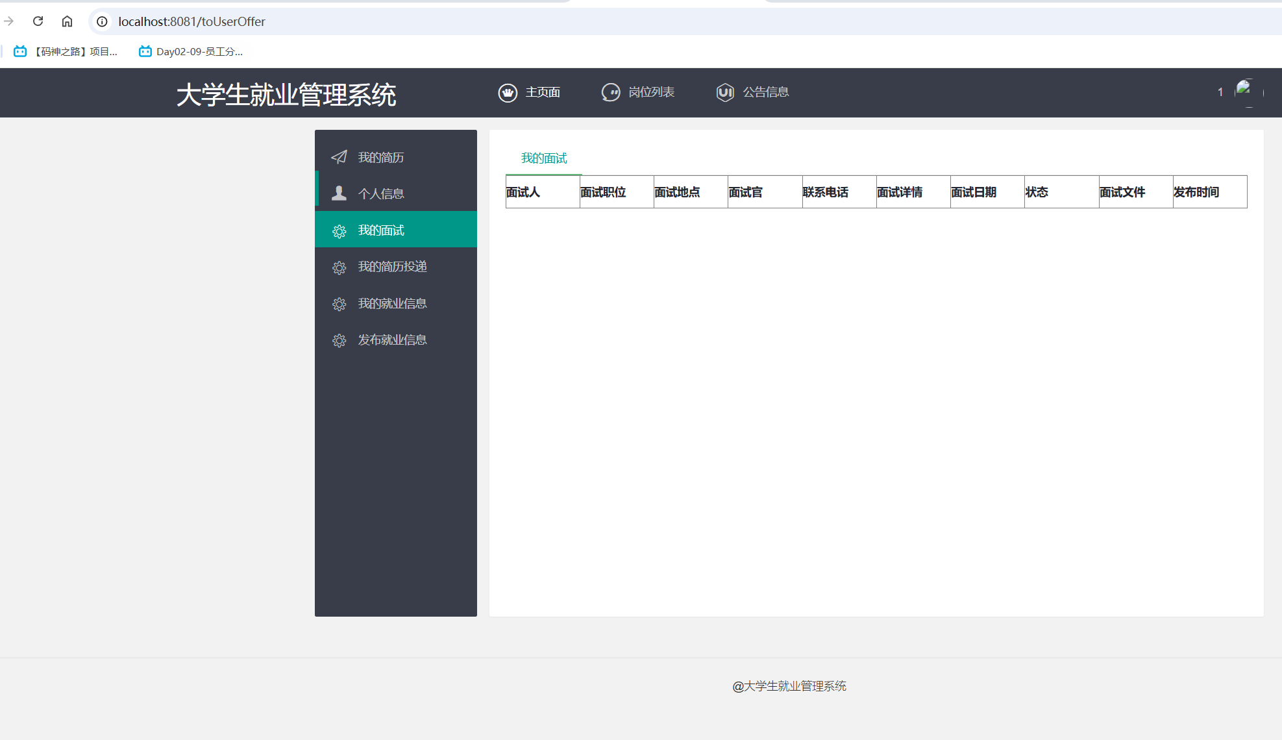Click the 大学生就业管理系统 site title

click(x=286, y=95)
